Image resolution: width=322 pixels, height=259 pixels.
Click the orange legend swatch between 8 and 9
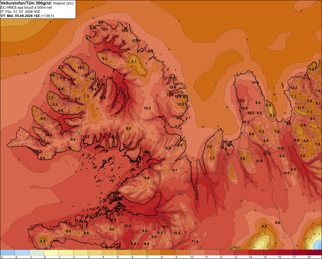[168, 253]
